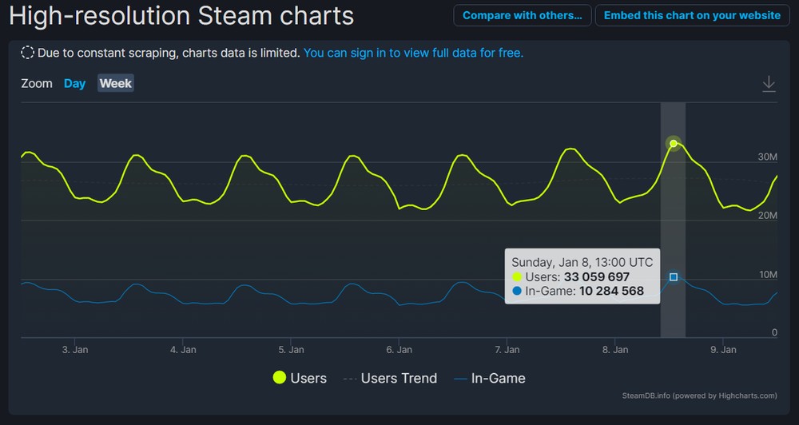
Task: Toggle the Users series in the legend
Action: click(300, 378)
